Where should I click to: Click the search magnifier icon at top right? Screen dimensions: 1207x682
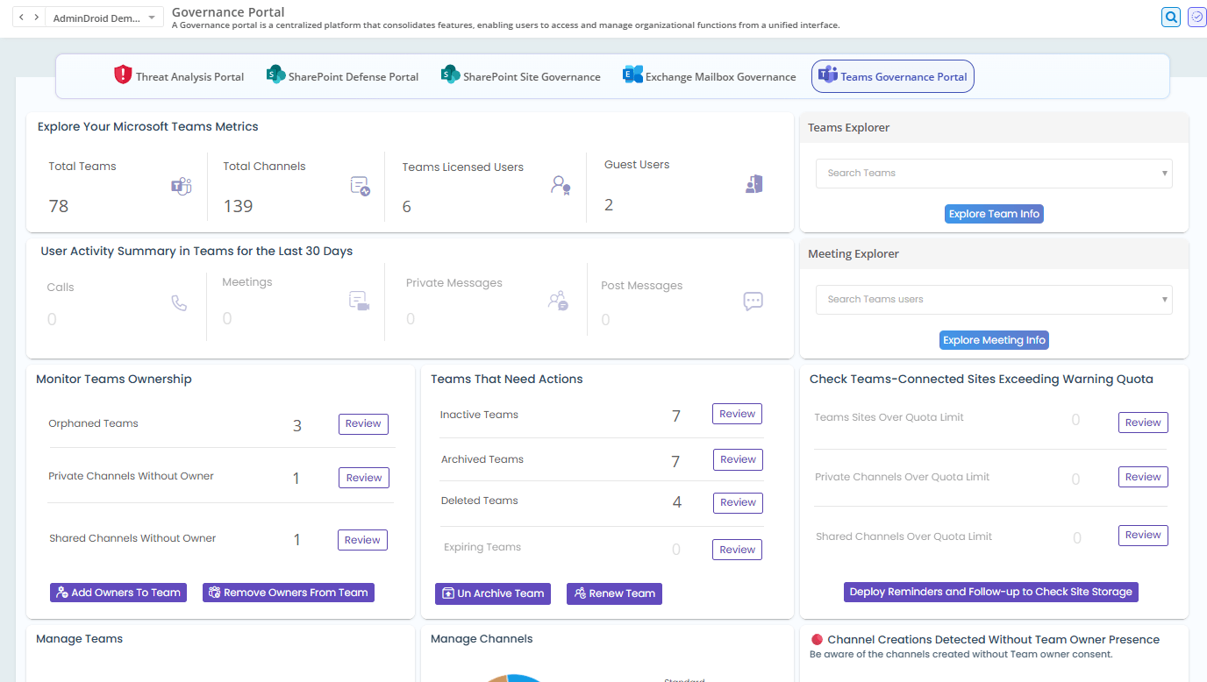click(1170, 17)
